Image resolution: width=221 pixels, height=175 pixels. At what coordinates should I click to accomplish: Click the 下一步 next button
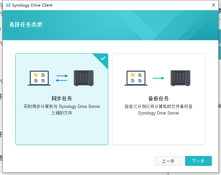point(198,161)
